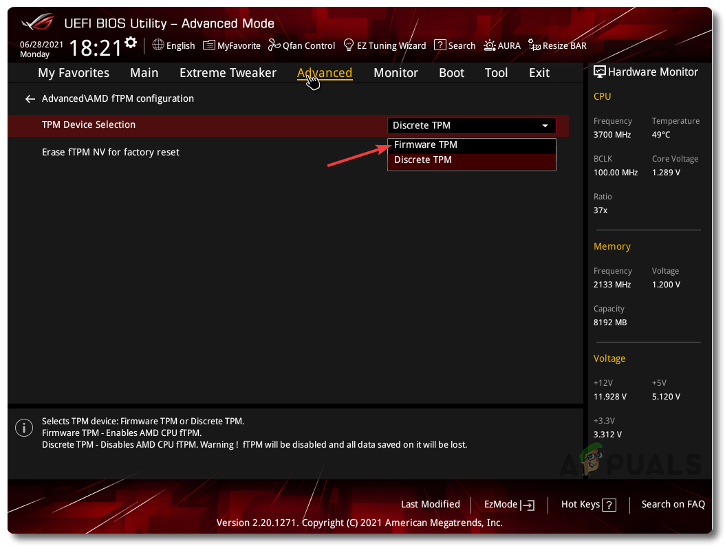Click memory frequency value 2133 MHz
The image size is (725, 546).
(612, 285)
